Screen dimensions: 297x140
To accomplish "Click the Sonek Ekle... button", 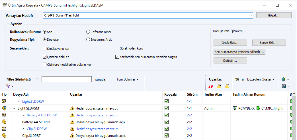I will (269, 43).
